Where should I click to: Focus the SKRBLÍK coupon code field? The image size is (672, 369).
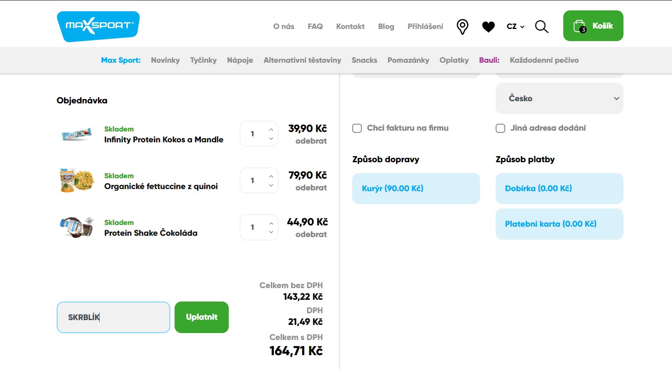coord(114,317)
